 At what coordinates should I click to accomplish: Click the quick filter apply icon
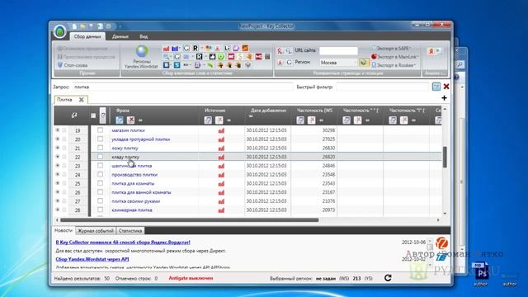coord(436,87)
